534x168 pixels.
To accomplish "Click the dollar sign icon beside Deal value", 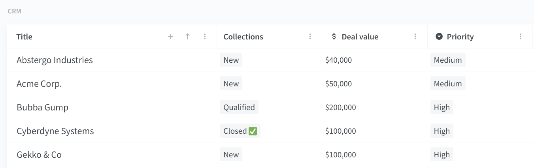I will coord(334,37).
